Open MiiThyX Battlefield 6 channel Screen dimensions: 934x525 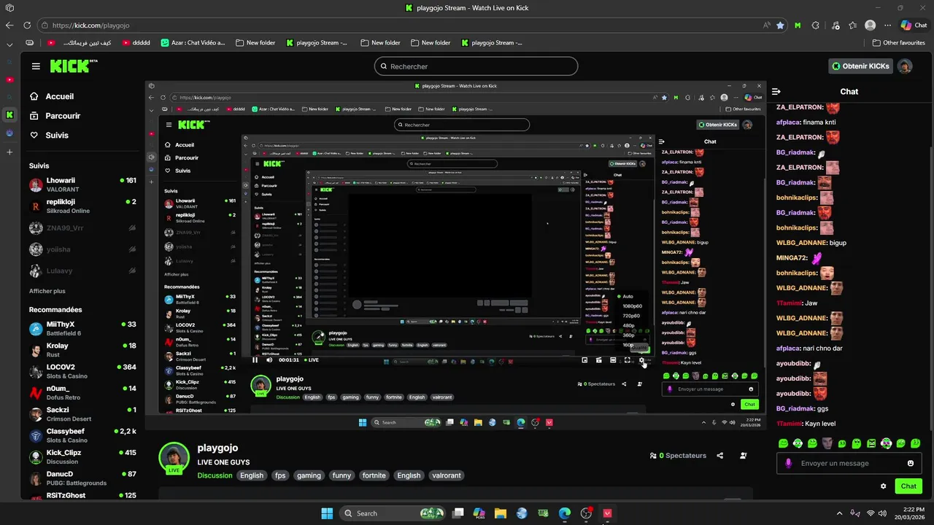[x=82, y=329]
